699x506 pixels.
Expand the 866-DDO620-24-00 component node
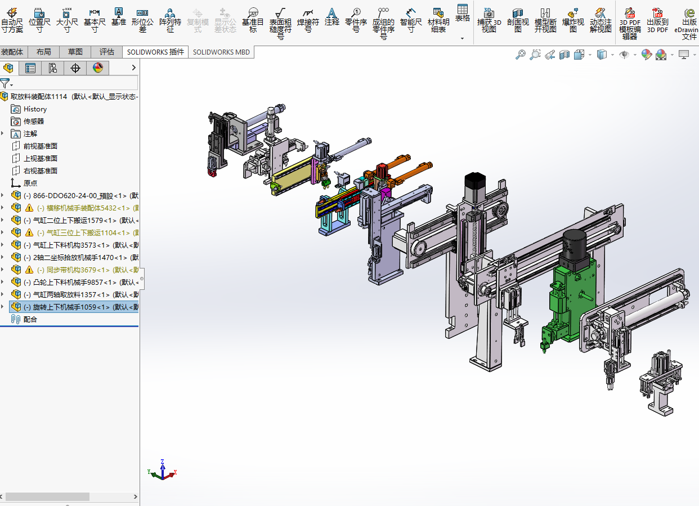pos(3,195)
